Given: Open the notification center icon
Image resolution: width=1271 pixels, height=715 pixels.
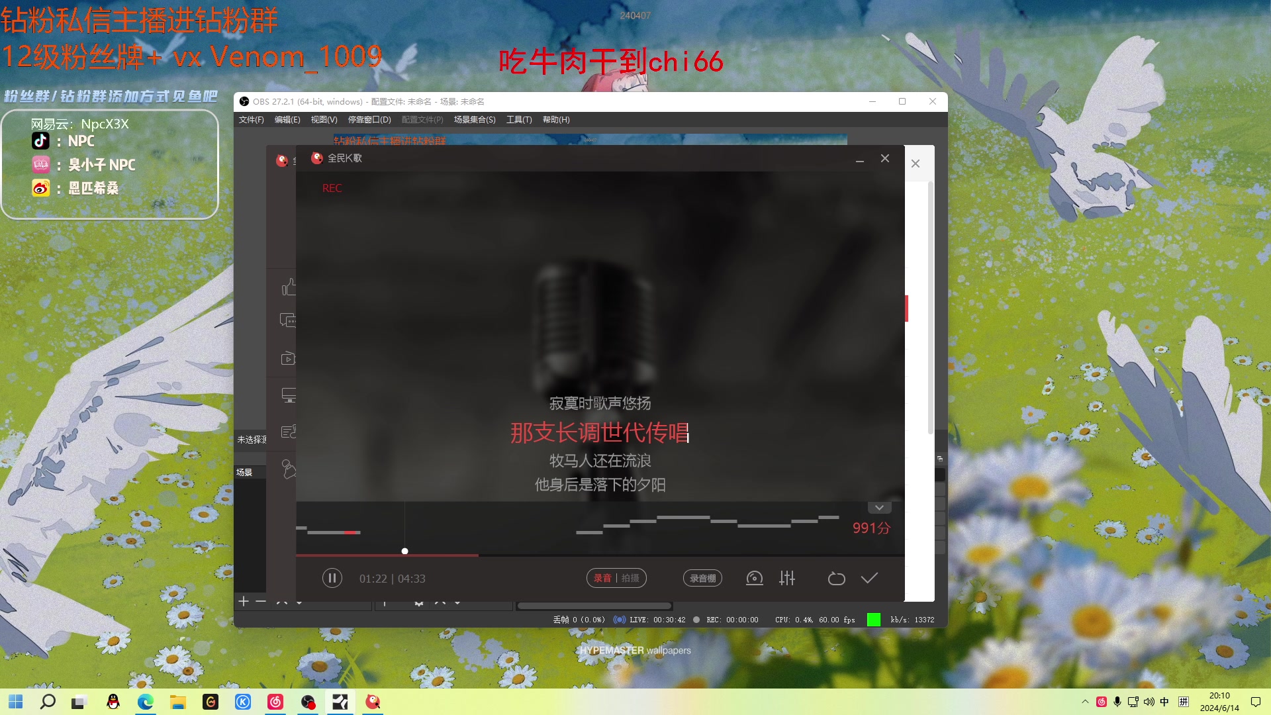Looking at the screenshot, I should 1256,702.
